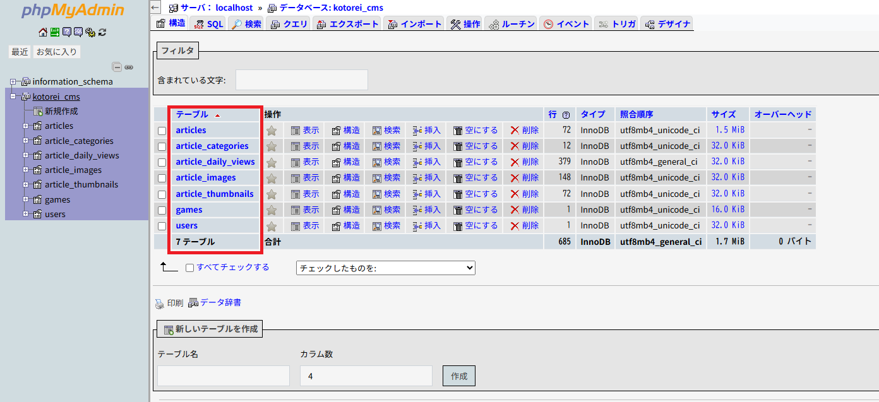The height and width of the screenshot is (402, 879).
Task: Sort by the サイズ column header
Action: point(724,114)
